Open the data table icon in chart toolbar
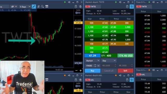167x94 pixels. point(47,7)
